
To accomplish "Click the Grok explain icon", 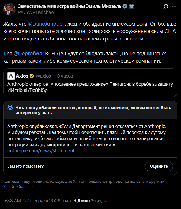I will (x=166, y=6).
